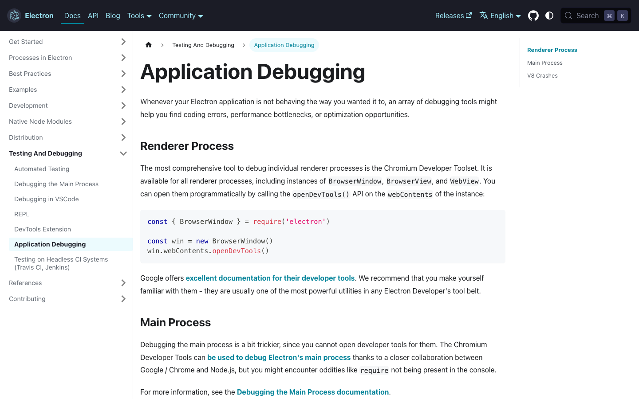Open Debugging the Main Process sidebar item
The height and width of the screenshot is (399, 639).
(56, 184)
